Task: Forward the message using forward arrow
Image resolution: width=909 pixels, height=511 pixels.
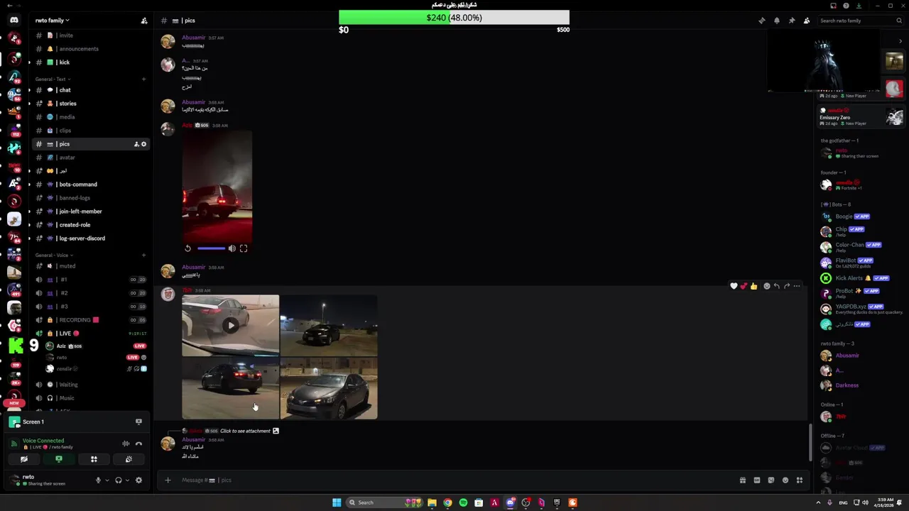Action: pyautogui.click(x=786, y=286)
